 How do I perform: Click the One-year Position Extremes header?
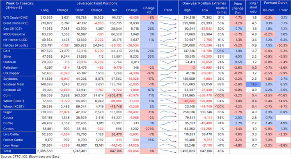click(204, 3)
